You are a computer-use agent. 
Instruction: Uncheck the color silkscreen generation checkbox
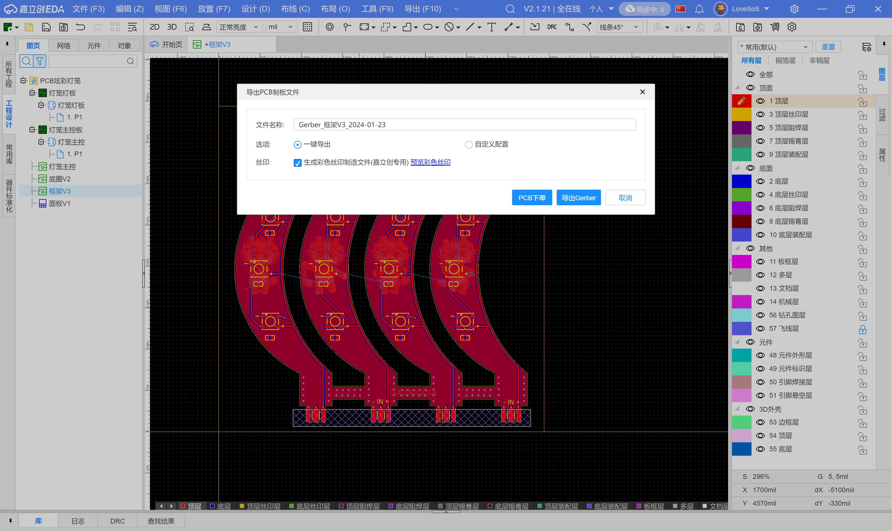pos(297,163)
